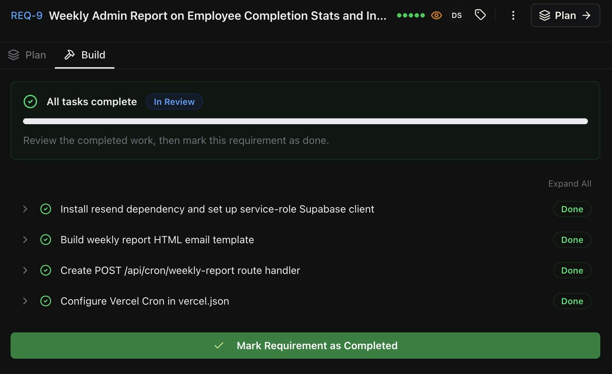Click the DS avatar badge
This screenshot has width=612, height=374.
tap(457, 15)
